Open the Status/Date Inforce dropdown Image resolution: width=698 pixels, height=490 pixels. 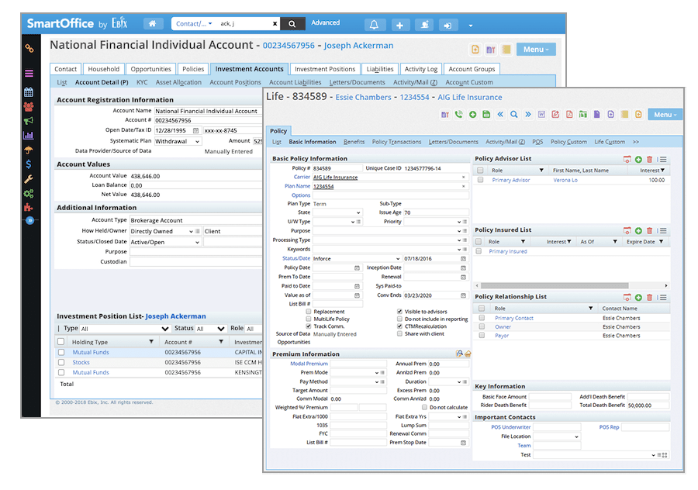click(397, 258)
